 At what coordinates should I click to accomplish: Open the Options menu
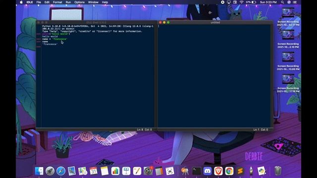(79, 2)
